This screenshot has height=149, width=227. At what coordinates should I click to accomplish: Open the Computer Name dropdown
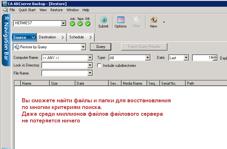click(x=90, y=58)
